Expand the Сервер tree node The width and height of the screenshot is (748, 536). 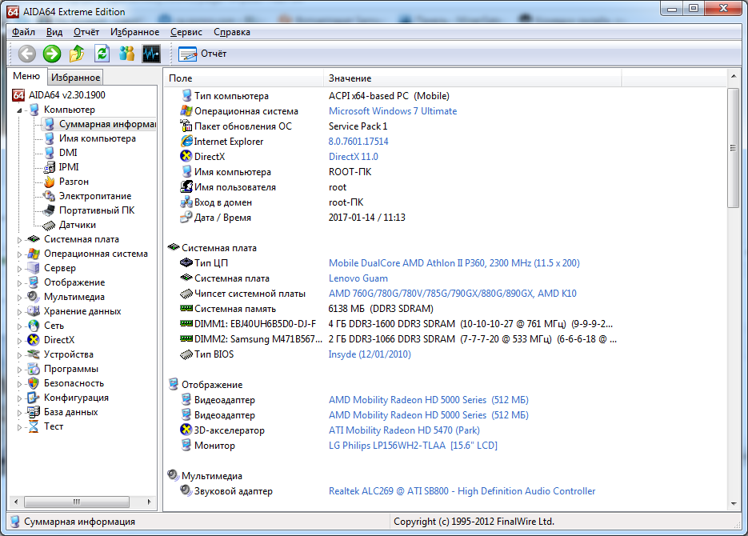click(x=19, y=269)
